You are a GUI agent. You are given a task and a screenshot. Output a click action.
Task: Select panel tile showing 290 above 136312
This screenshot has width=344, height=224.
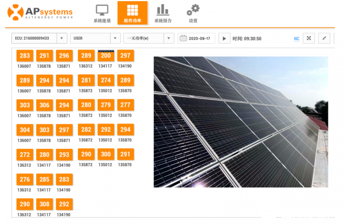(25, 204)
